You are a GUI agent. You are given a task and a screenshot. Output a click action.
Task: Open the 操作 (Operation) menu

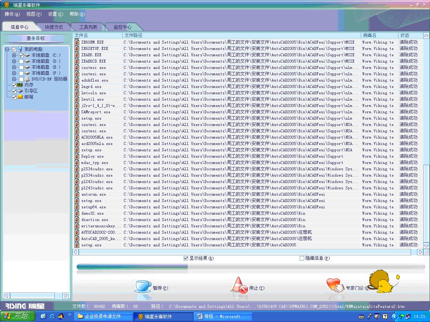click(12, 14)
